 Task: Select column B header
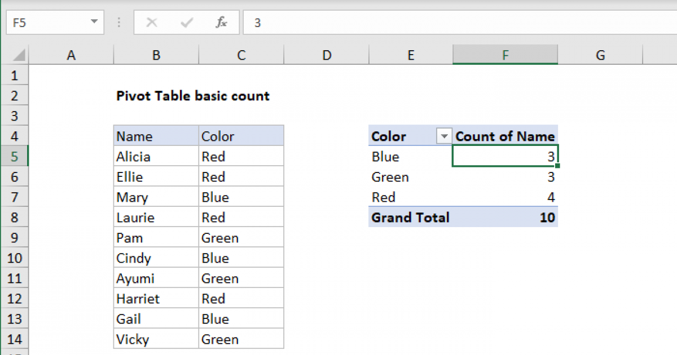(x=156, y=55)
